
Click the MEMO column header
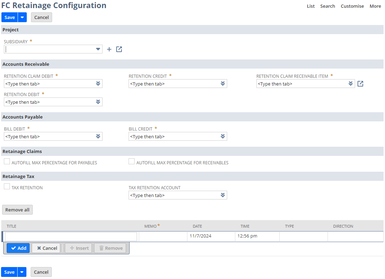[x=150, y=226]
